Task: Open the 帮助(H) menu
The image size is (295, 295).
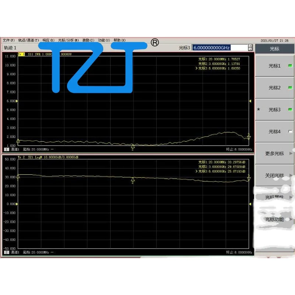Action: (119, 40)
